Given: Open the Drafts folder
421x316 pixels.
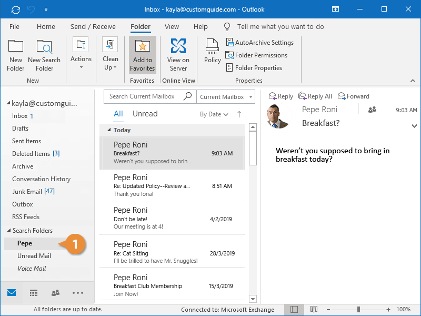Looking at the screenshot, I should [x=20, y=129].
